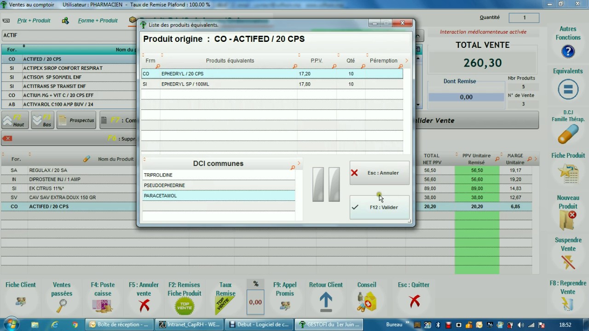Open the Equivalents icon in the sidebar

tap(568, 89)
